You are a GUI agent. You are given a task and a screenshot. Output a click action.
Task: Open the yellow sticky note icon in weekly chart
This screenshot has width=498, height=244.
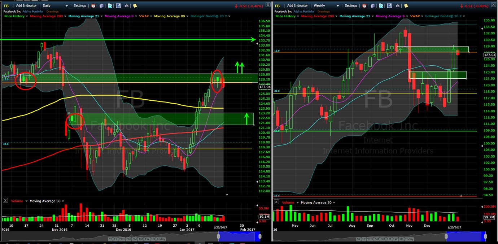406,6
